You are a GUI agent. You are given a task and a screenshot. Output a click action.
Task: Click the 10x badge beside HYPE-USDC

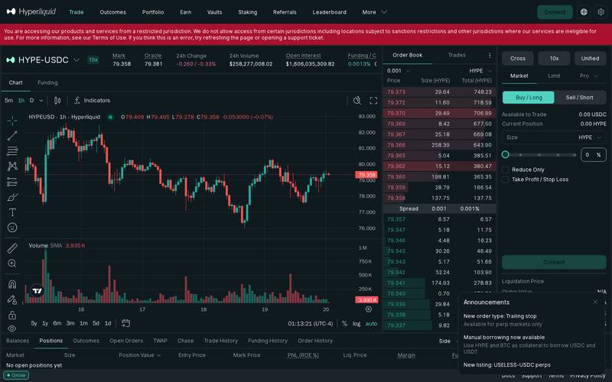(x=93, y=60)
